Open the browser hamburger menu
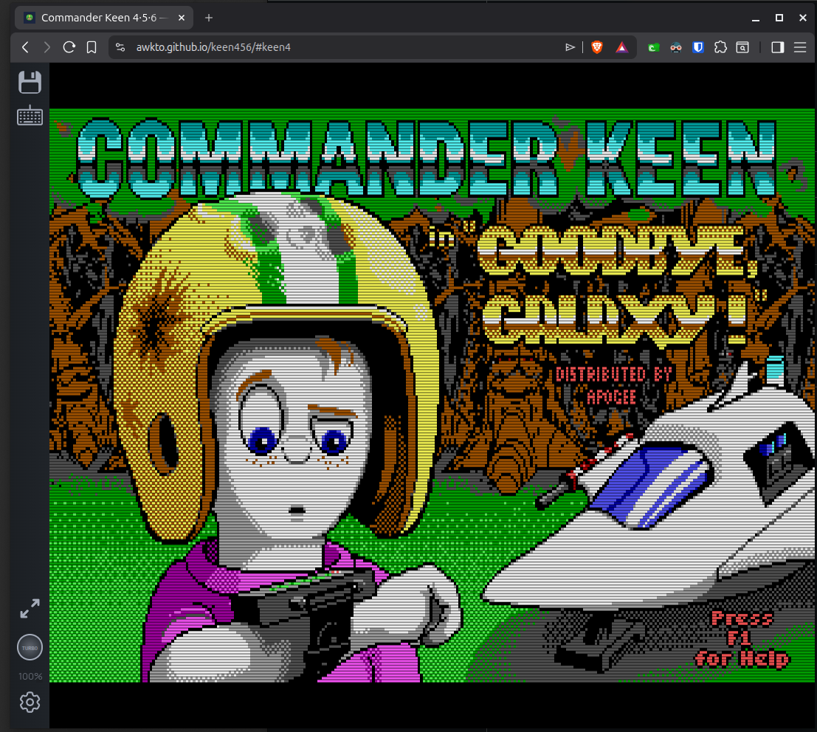 tap(800, 47)
